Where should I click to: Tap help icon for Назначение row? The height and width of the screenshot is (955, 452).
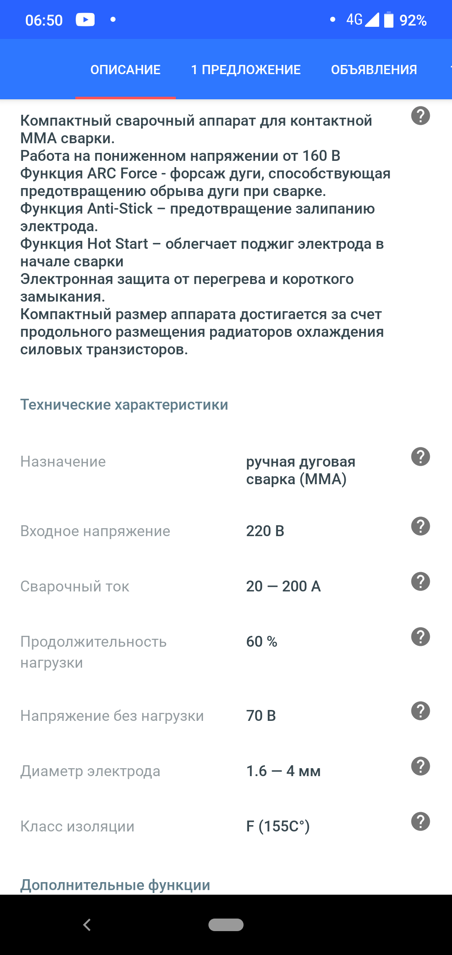coord(420,457)
